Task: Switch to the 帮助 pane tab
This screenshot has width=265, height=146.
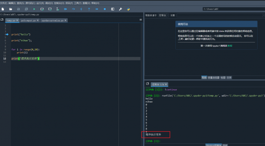Action: 204,77
